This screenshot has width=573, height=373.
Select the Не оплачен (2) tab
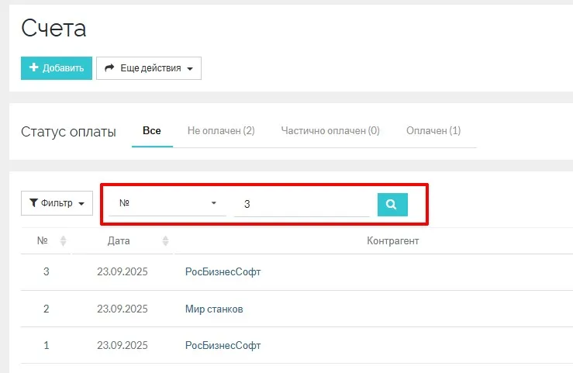tap(221, 131)
